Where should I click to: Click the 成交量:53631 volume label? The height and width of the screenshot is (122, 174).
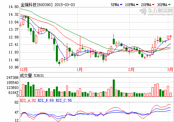pos(32,76)
